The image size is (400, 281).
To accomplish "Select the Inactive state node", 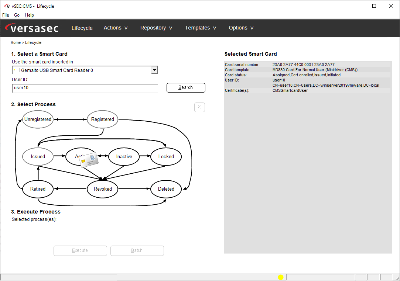I will [124, 157].
